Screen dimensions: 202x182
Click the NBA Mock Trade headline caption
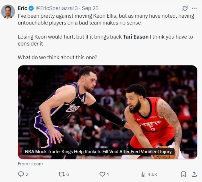(x=98, y=152)
